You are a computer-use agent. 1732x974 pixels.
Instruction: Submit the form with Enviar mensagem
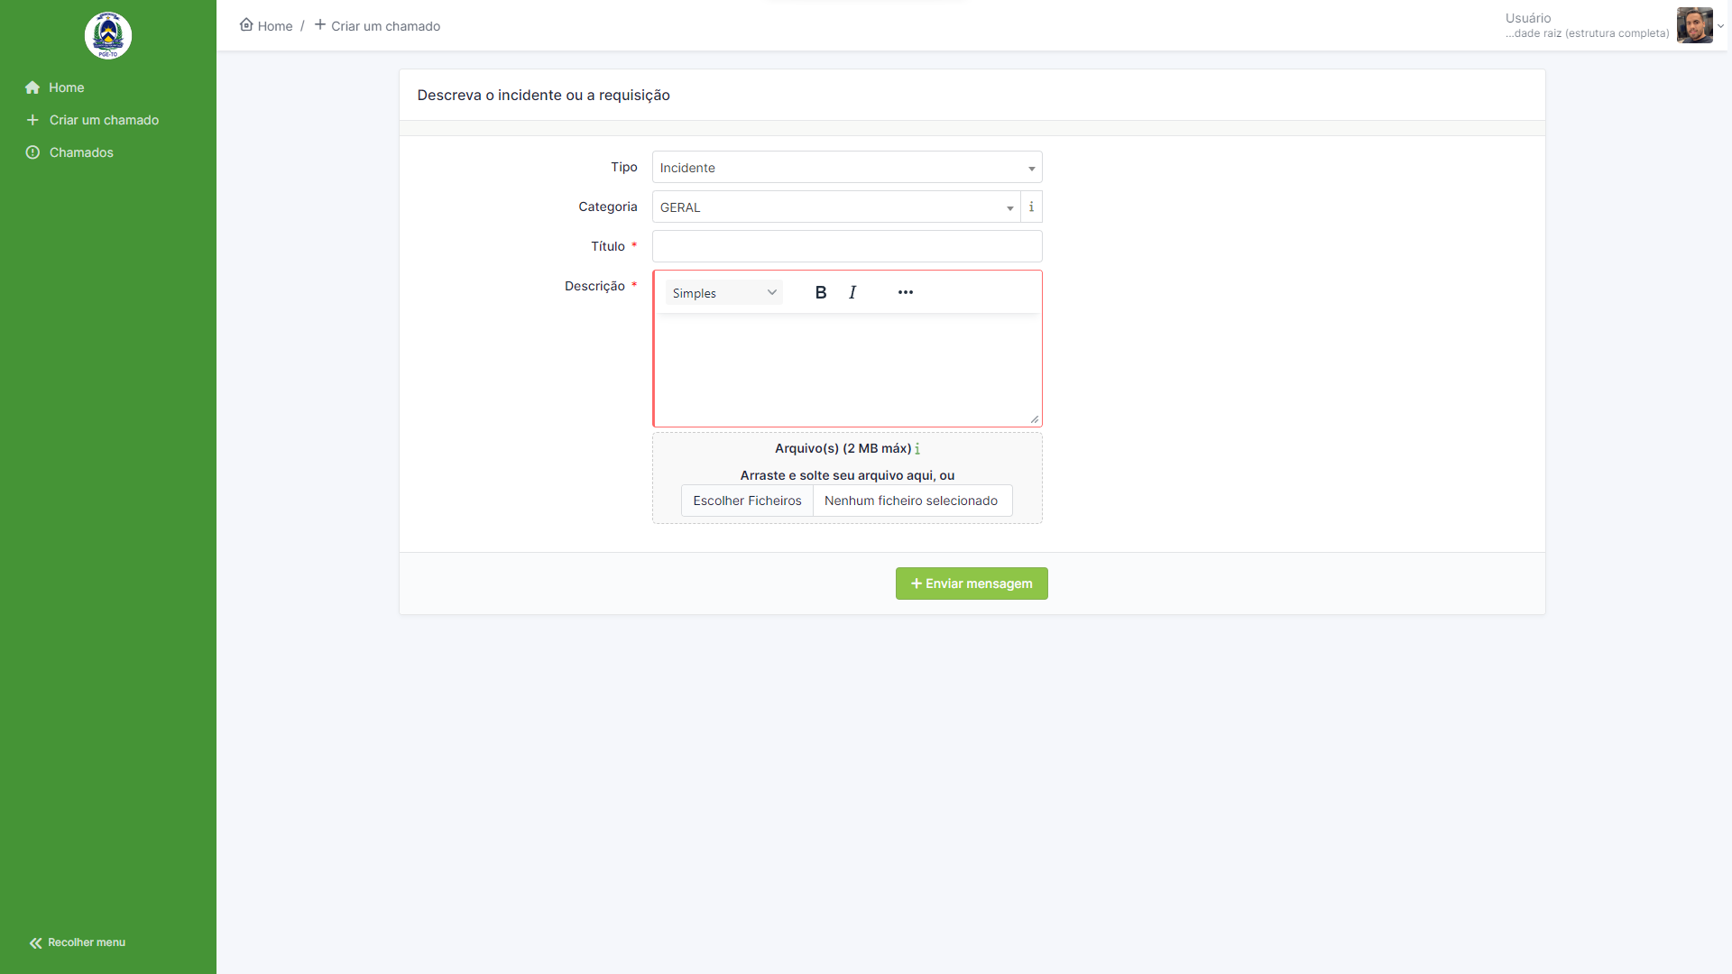tap(972, 583)
